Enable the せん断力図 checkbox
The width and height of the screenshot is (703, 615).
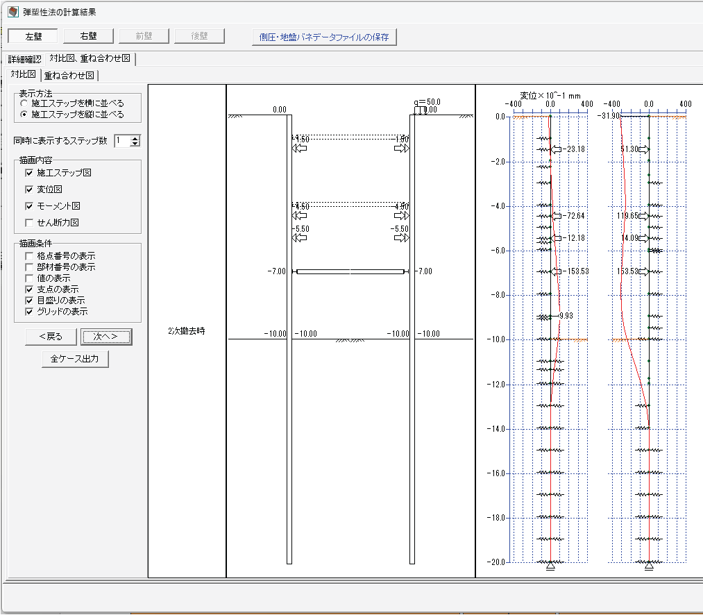pos(29,223)
